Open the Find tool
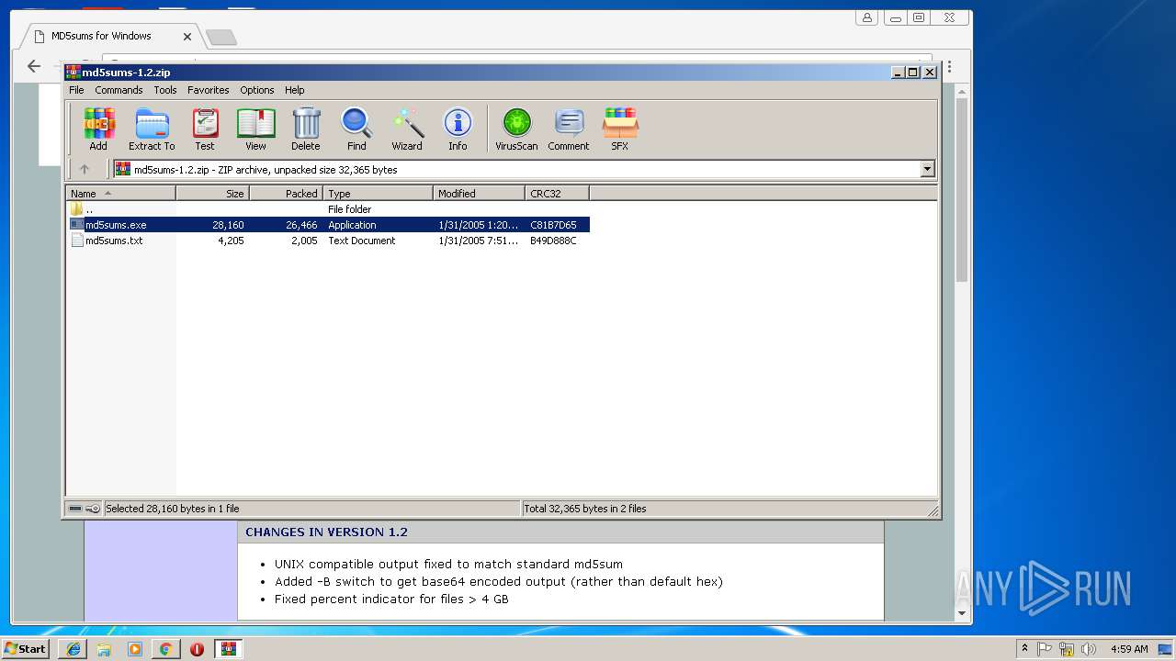 (356, 129)
